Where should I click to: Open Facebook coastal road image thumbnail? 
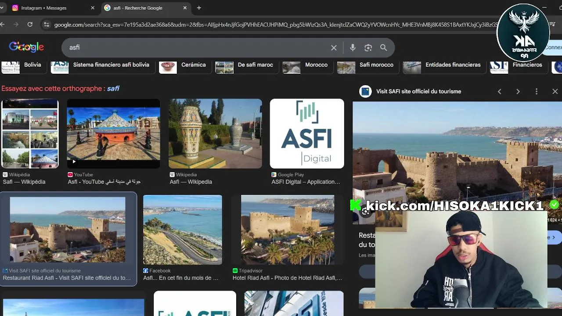[x=183, y=230]
